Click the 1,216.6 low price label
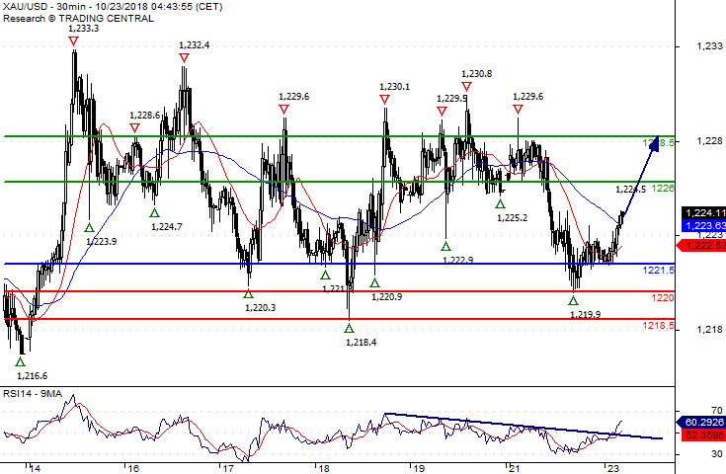 coord(32,376)
